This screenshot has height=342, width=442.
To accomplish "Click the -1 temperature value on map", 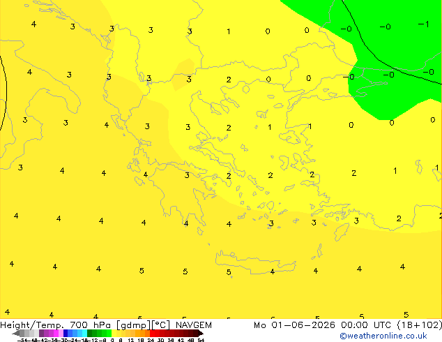I will pos(423,24).
